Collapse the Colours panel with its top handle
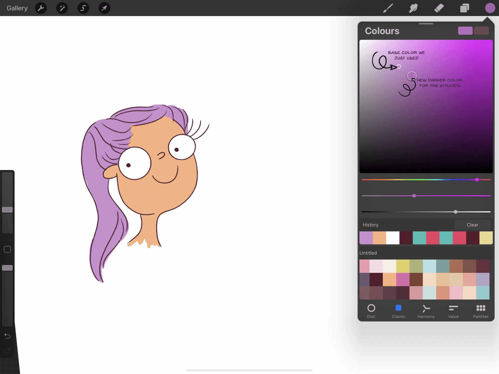Viewport: 499px width, 374px height. click(x=426, y=23)
